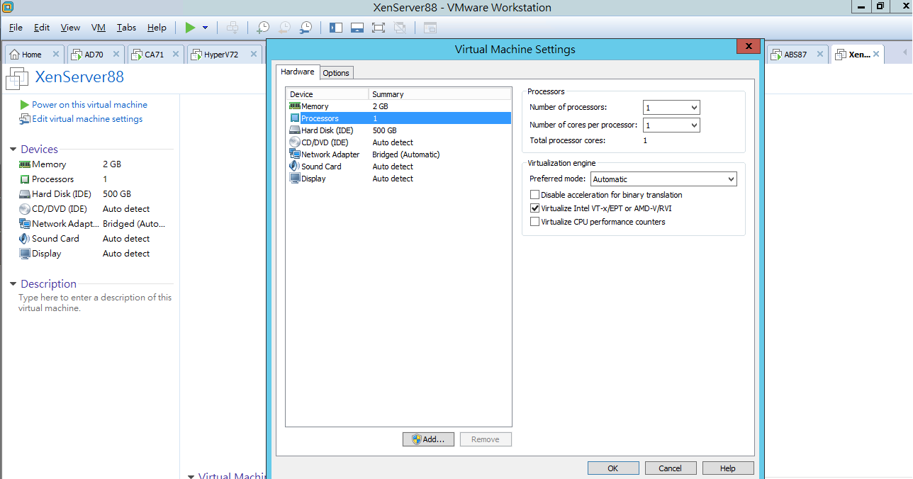Open the Snapshot Manager toolbar icon
Screen dimensions: 913x479
[x=306, y=28]
